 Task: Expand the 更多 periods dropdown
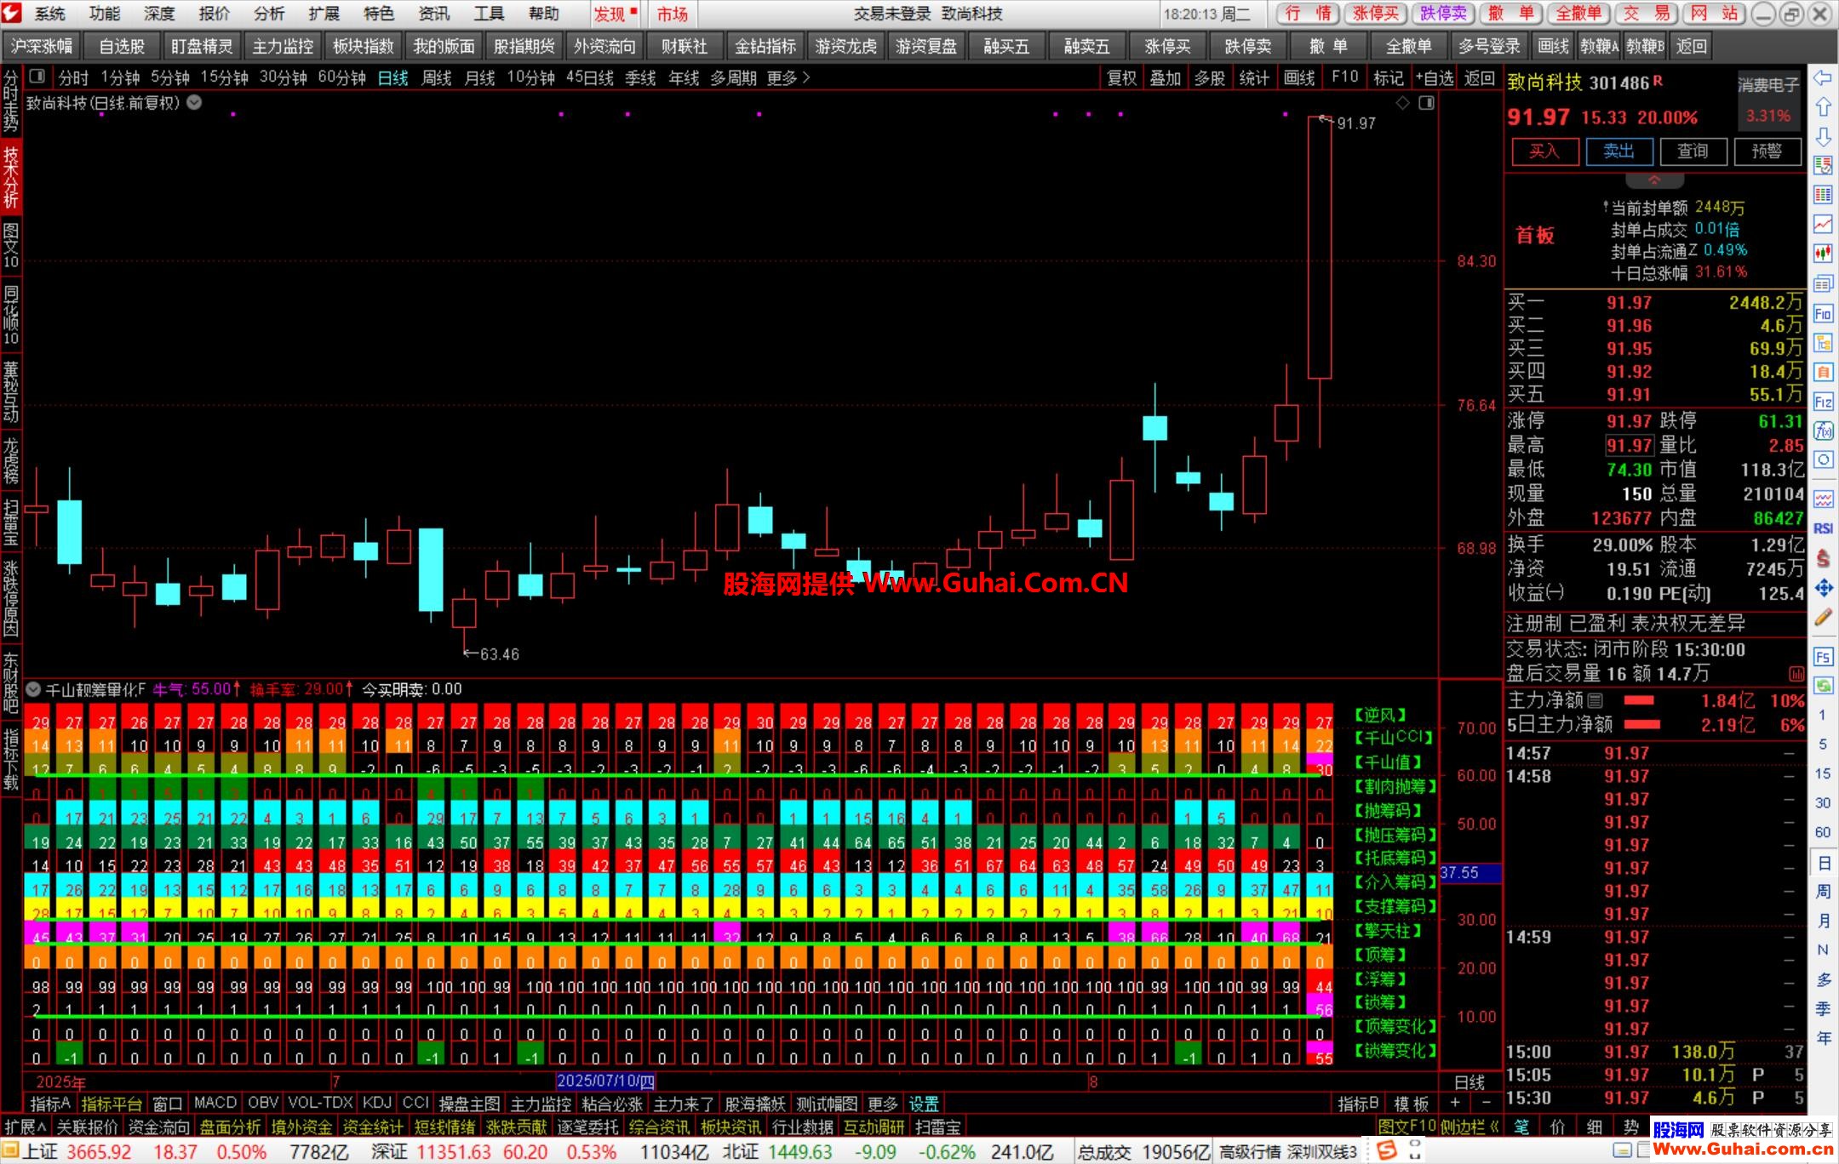[788, 78]
